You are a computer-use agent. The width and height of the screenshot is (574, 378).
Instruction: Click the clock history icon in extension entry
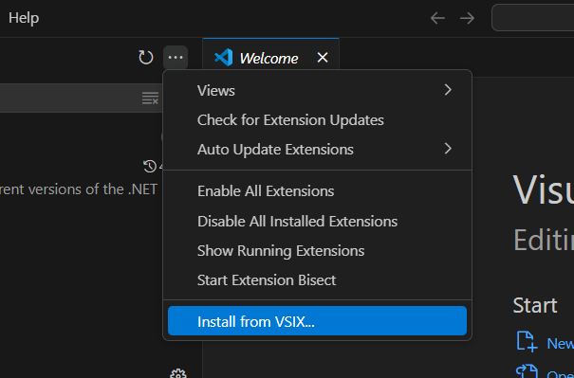pos(149,167)
